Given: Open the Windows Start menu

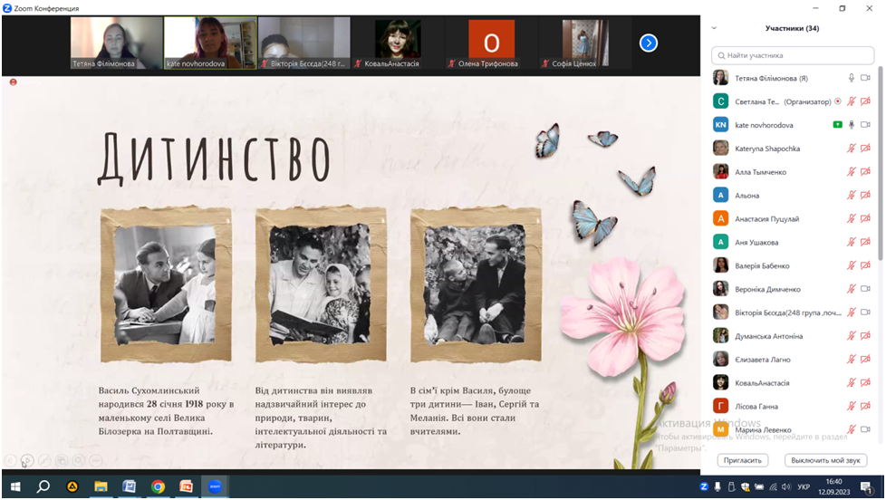Looking at the screenshot, I should pos(14,486).
